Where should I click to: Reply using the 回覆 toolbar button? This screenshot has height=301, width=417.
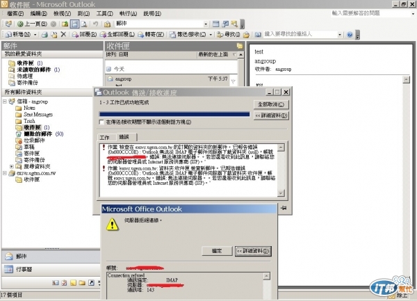click(84, 35)
